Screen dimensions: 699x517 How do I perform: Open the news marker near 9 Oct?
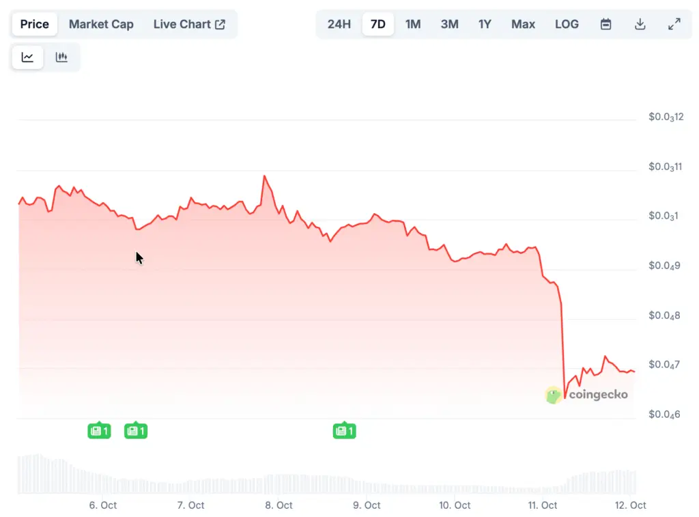(344, 431)
